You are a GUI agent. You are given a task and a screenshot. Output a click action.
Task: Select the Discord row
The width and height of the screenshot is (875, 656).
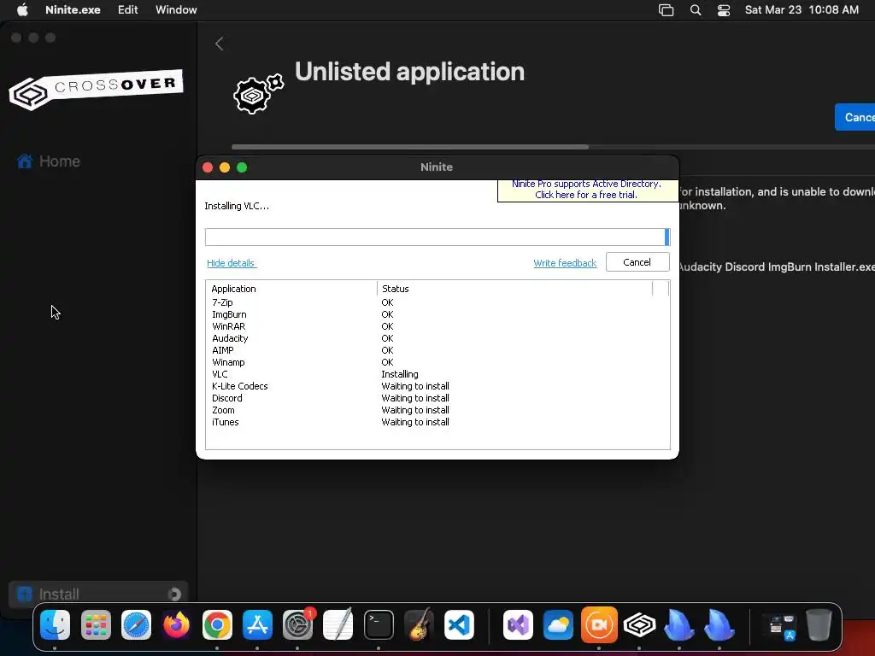point(437,398)
